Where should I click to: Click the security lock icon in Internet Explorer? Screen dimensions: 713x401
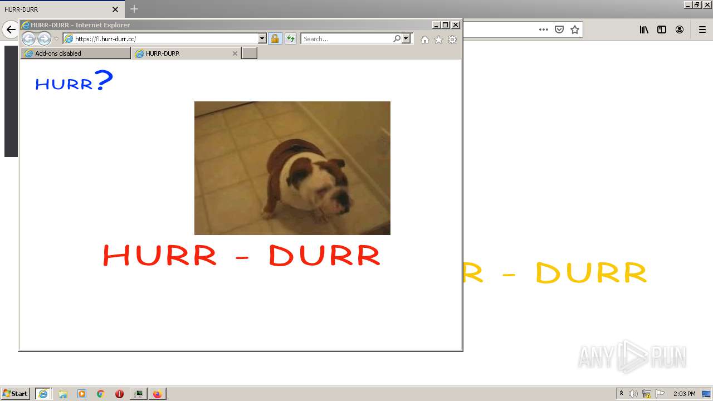[x=275, y=39]
